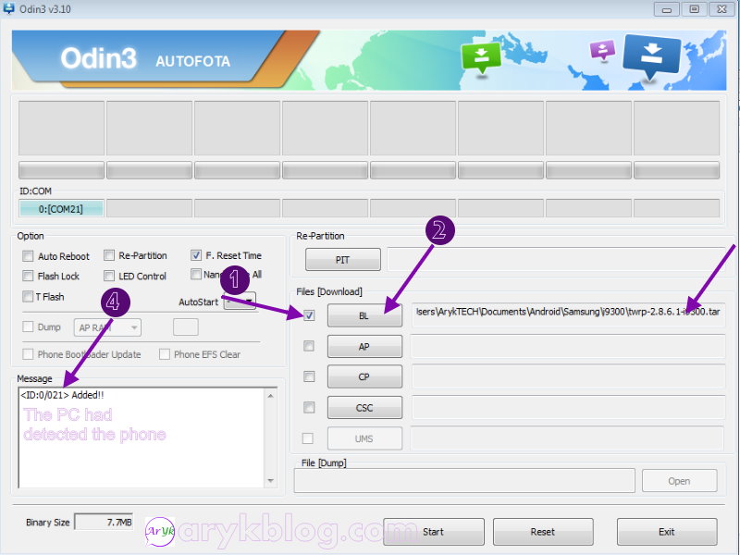Uncheck the F. Reset Time checkbox
The height and width of the screenshot is (555, 740).
pos(196,255)
